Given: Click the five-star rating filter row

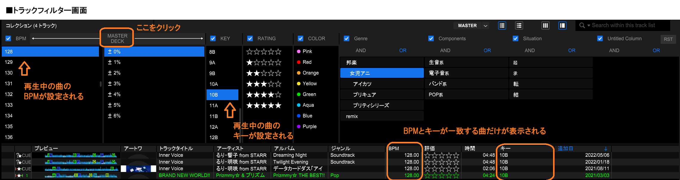Looking at the screenshot, I should (x=264, y=105).
